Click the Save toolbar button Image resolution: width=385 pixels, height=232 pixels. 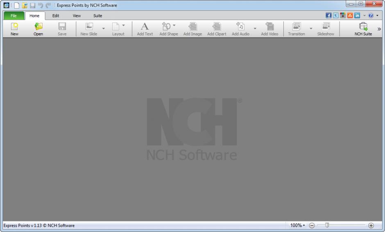tap(62, 29)
